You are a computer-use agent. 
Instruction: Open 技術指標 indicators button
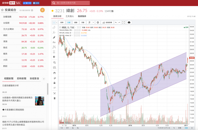click(107, 23)
